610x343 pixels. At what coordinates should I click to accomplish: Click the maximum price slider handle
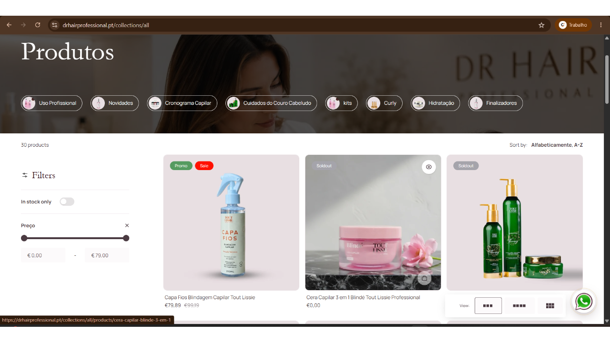point(126,238)
